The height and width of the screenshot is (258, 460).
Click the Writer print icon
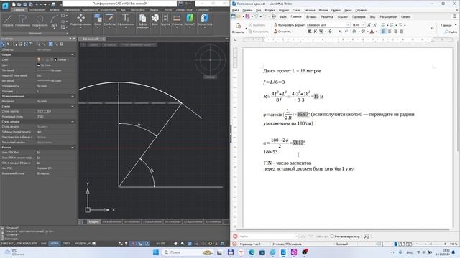coord(274,16)
